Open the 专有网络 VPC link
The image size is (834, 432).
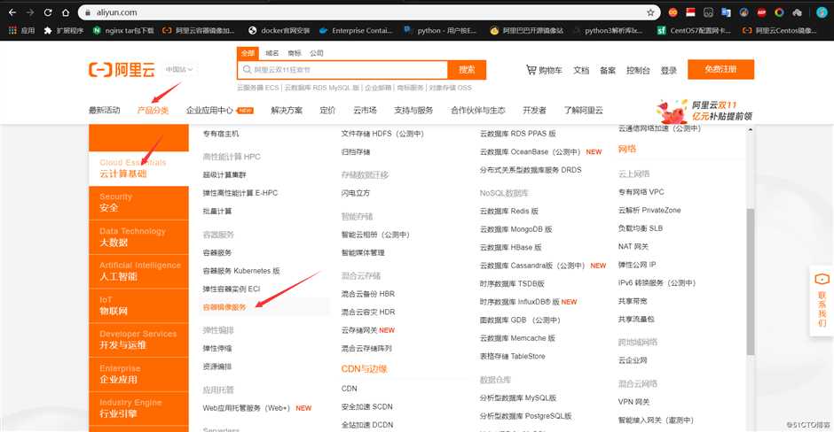641,192
